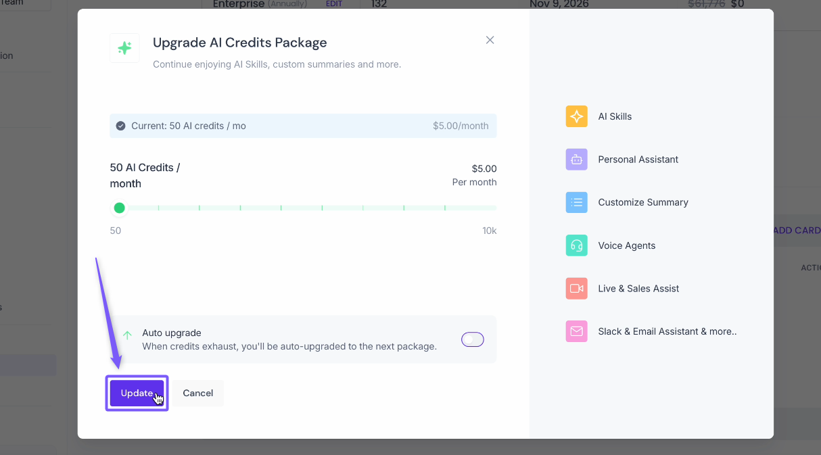Screen dimensions: 821x455
Task: Click the Personal Assistant robot icon
Action: point(576,160)
